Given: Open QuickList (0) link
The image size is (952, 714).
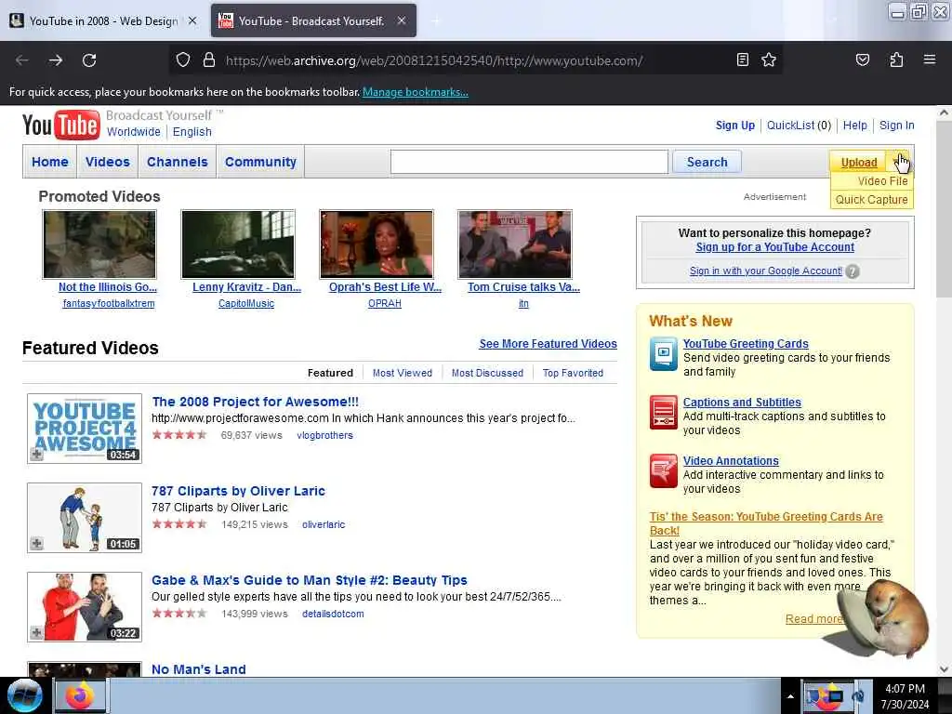Looking at the screenshot, I should pos(799,126).
